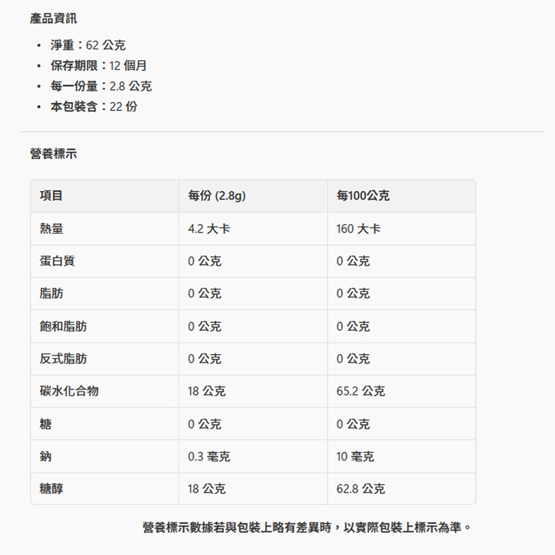The width and height of the screenshot is (555, 555).
Task: Select the 4.2 大卡 calorie value
Action: pyautogui.click(x=208, y=229)
